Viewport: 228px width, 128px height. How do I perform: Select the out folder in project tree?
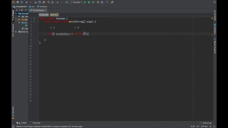25,20
